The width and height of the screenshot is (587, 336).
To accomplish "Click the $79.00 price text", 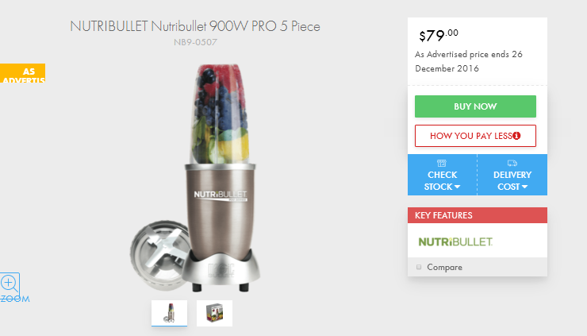I will tap(439, 36).
